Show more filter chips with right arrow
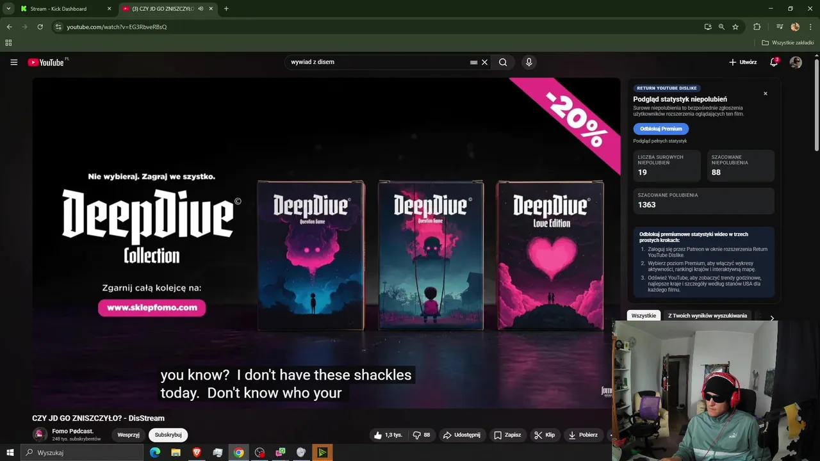 pos(772,318)
